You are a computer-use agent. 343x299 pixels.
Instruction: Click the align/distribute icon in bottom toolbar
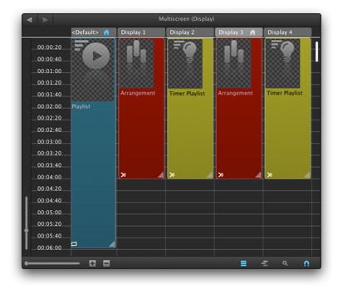[265, 263]
